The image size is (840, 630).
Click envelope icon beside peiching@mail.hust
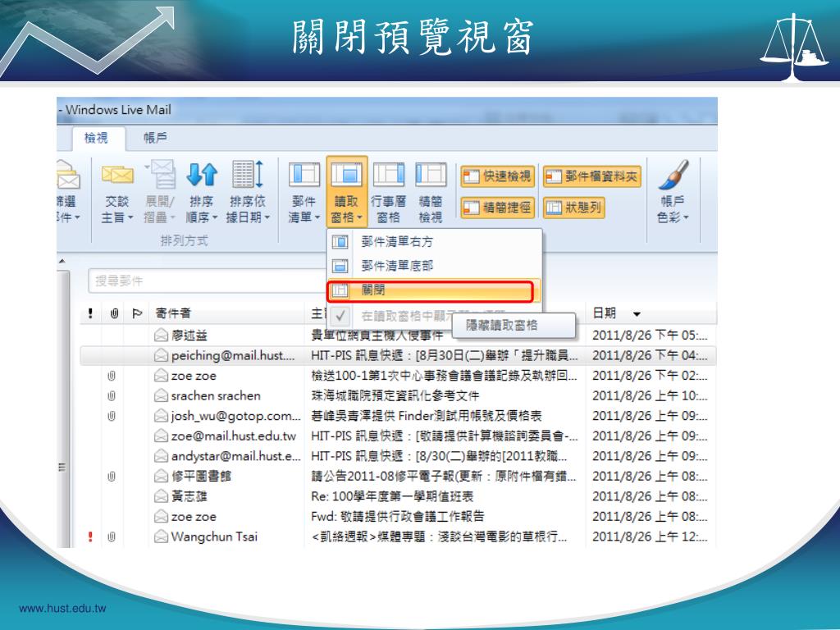162,355
